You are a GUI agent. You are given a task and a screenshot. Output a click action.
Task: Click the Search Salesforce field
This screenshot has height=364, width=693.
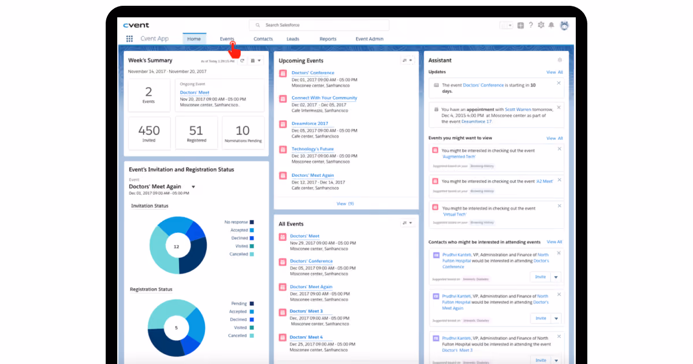point(319,25)
